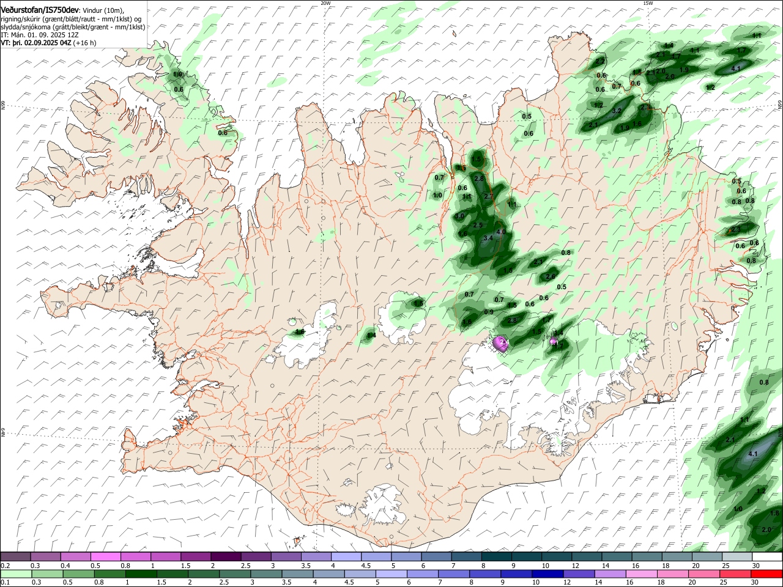Click the lower-row green swatch labeled 0.5
Viewport: 783px width, 587px height.
click(78, 574)
